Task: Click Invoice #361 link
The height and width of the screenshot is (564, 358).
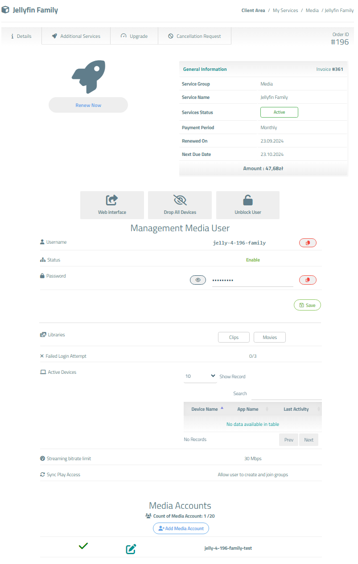Action: [329, 69]
